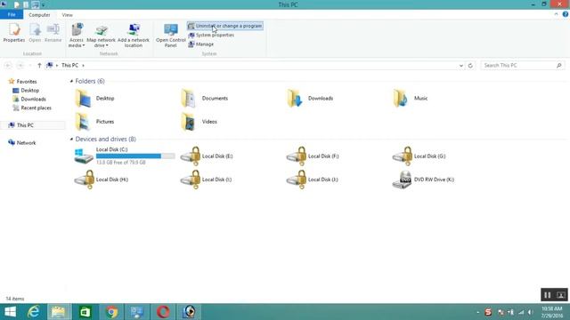Select locked Local Disk (I:)

[206, 180]
